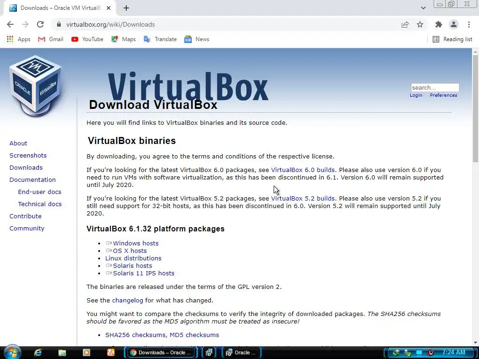The width and height of the screenshot is (479, 359).
Task: Go back to the previous page
Action: 10,24
